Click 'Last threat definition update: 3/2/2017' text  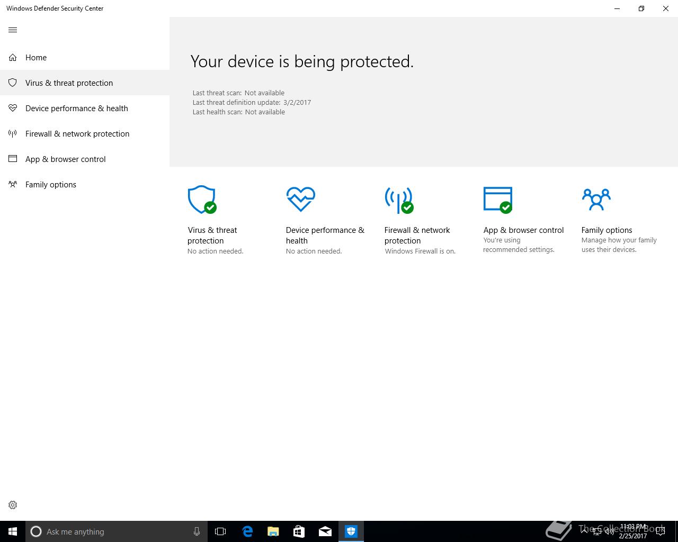tap(252, 103)
